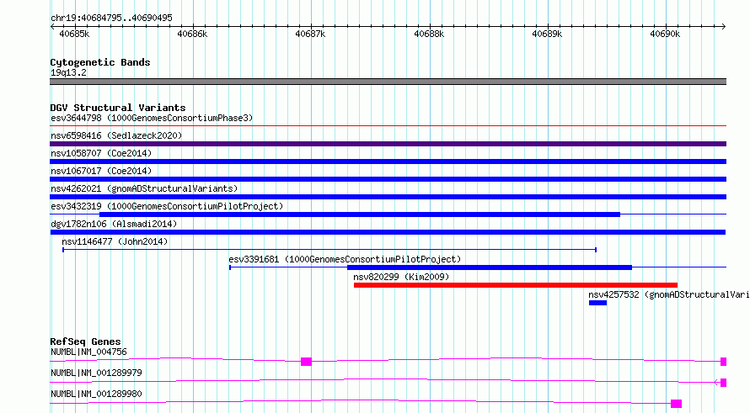Click the DGV Structural Variants track title
Image resolution: width=750 pixels, height=413 pixels.
tap(118, 108)
